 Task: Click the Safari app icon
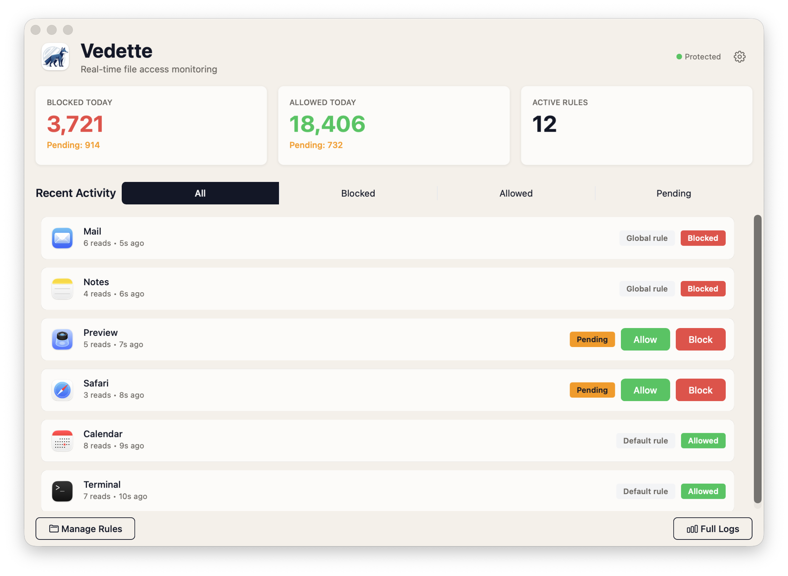(62, 390)
